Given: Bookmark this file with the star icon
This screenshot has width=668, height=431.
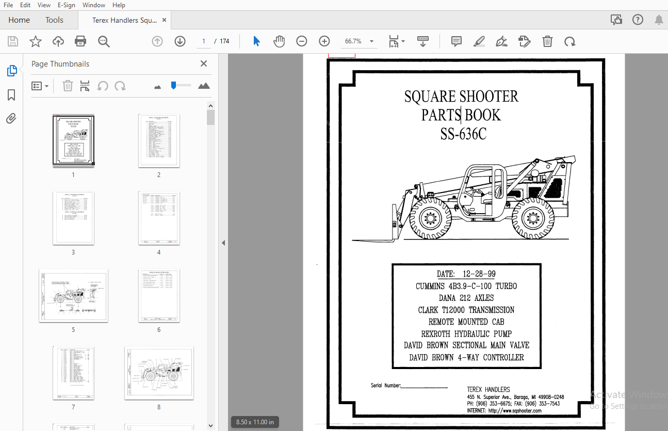Looking at the screenshot, I should click(x=36, y=41).
